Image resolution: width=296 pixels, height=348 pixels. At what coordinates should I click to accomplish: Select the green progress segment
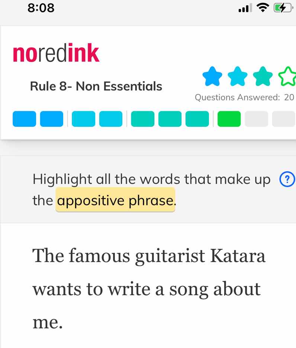click(229, 118)
